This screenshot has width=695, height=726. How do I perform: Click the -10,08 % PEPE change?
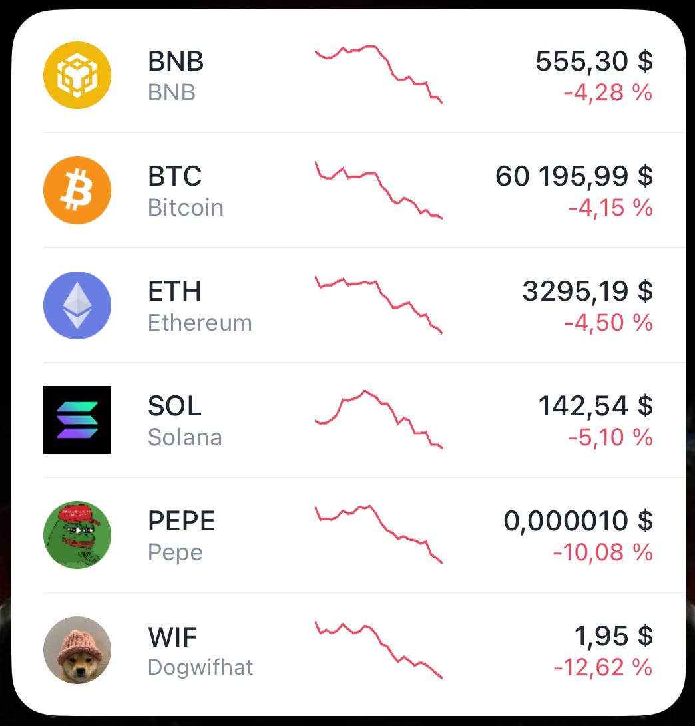(602, 553)
